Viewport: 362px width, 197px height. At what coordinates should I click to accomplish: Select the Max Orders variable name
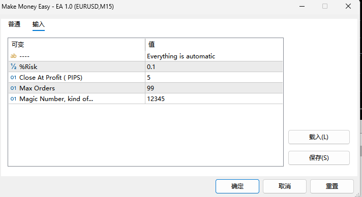[37, 88]
